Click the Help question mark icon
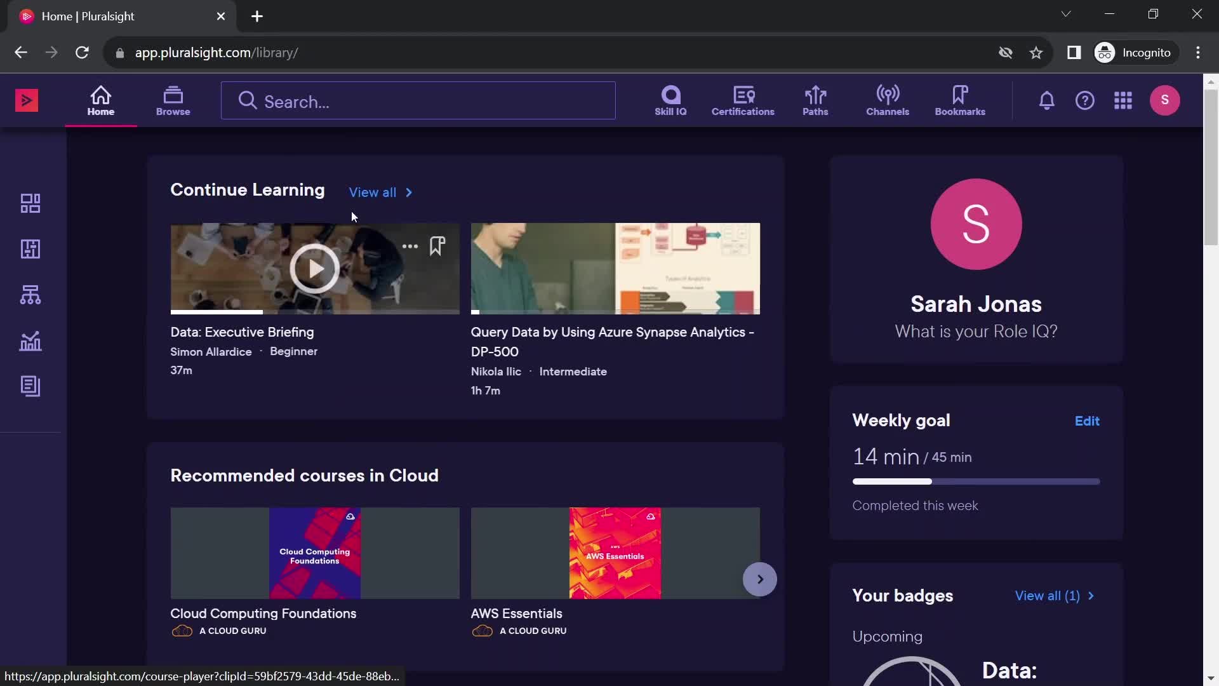Image resolution: width=1219 pixels, height=686 pixels. click(x=1085, y=100)
